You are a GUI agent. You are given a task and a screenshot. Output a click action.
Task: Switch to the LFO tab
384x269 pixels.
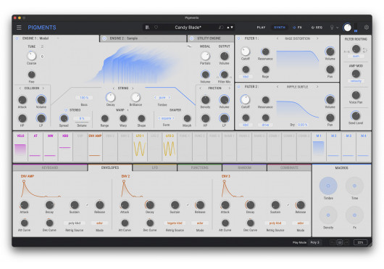(x=155, y=167)
